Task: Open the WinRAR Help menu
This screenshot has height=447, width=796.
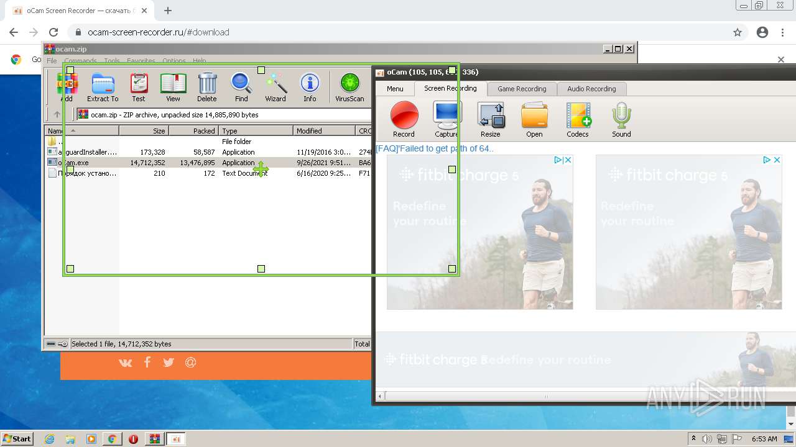Action: [199, 61]
